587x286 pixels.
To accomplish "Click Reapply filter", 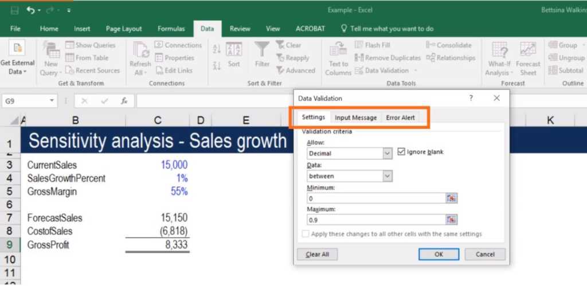I will pos(293,58).
